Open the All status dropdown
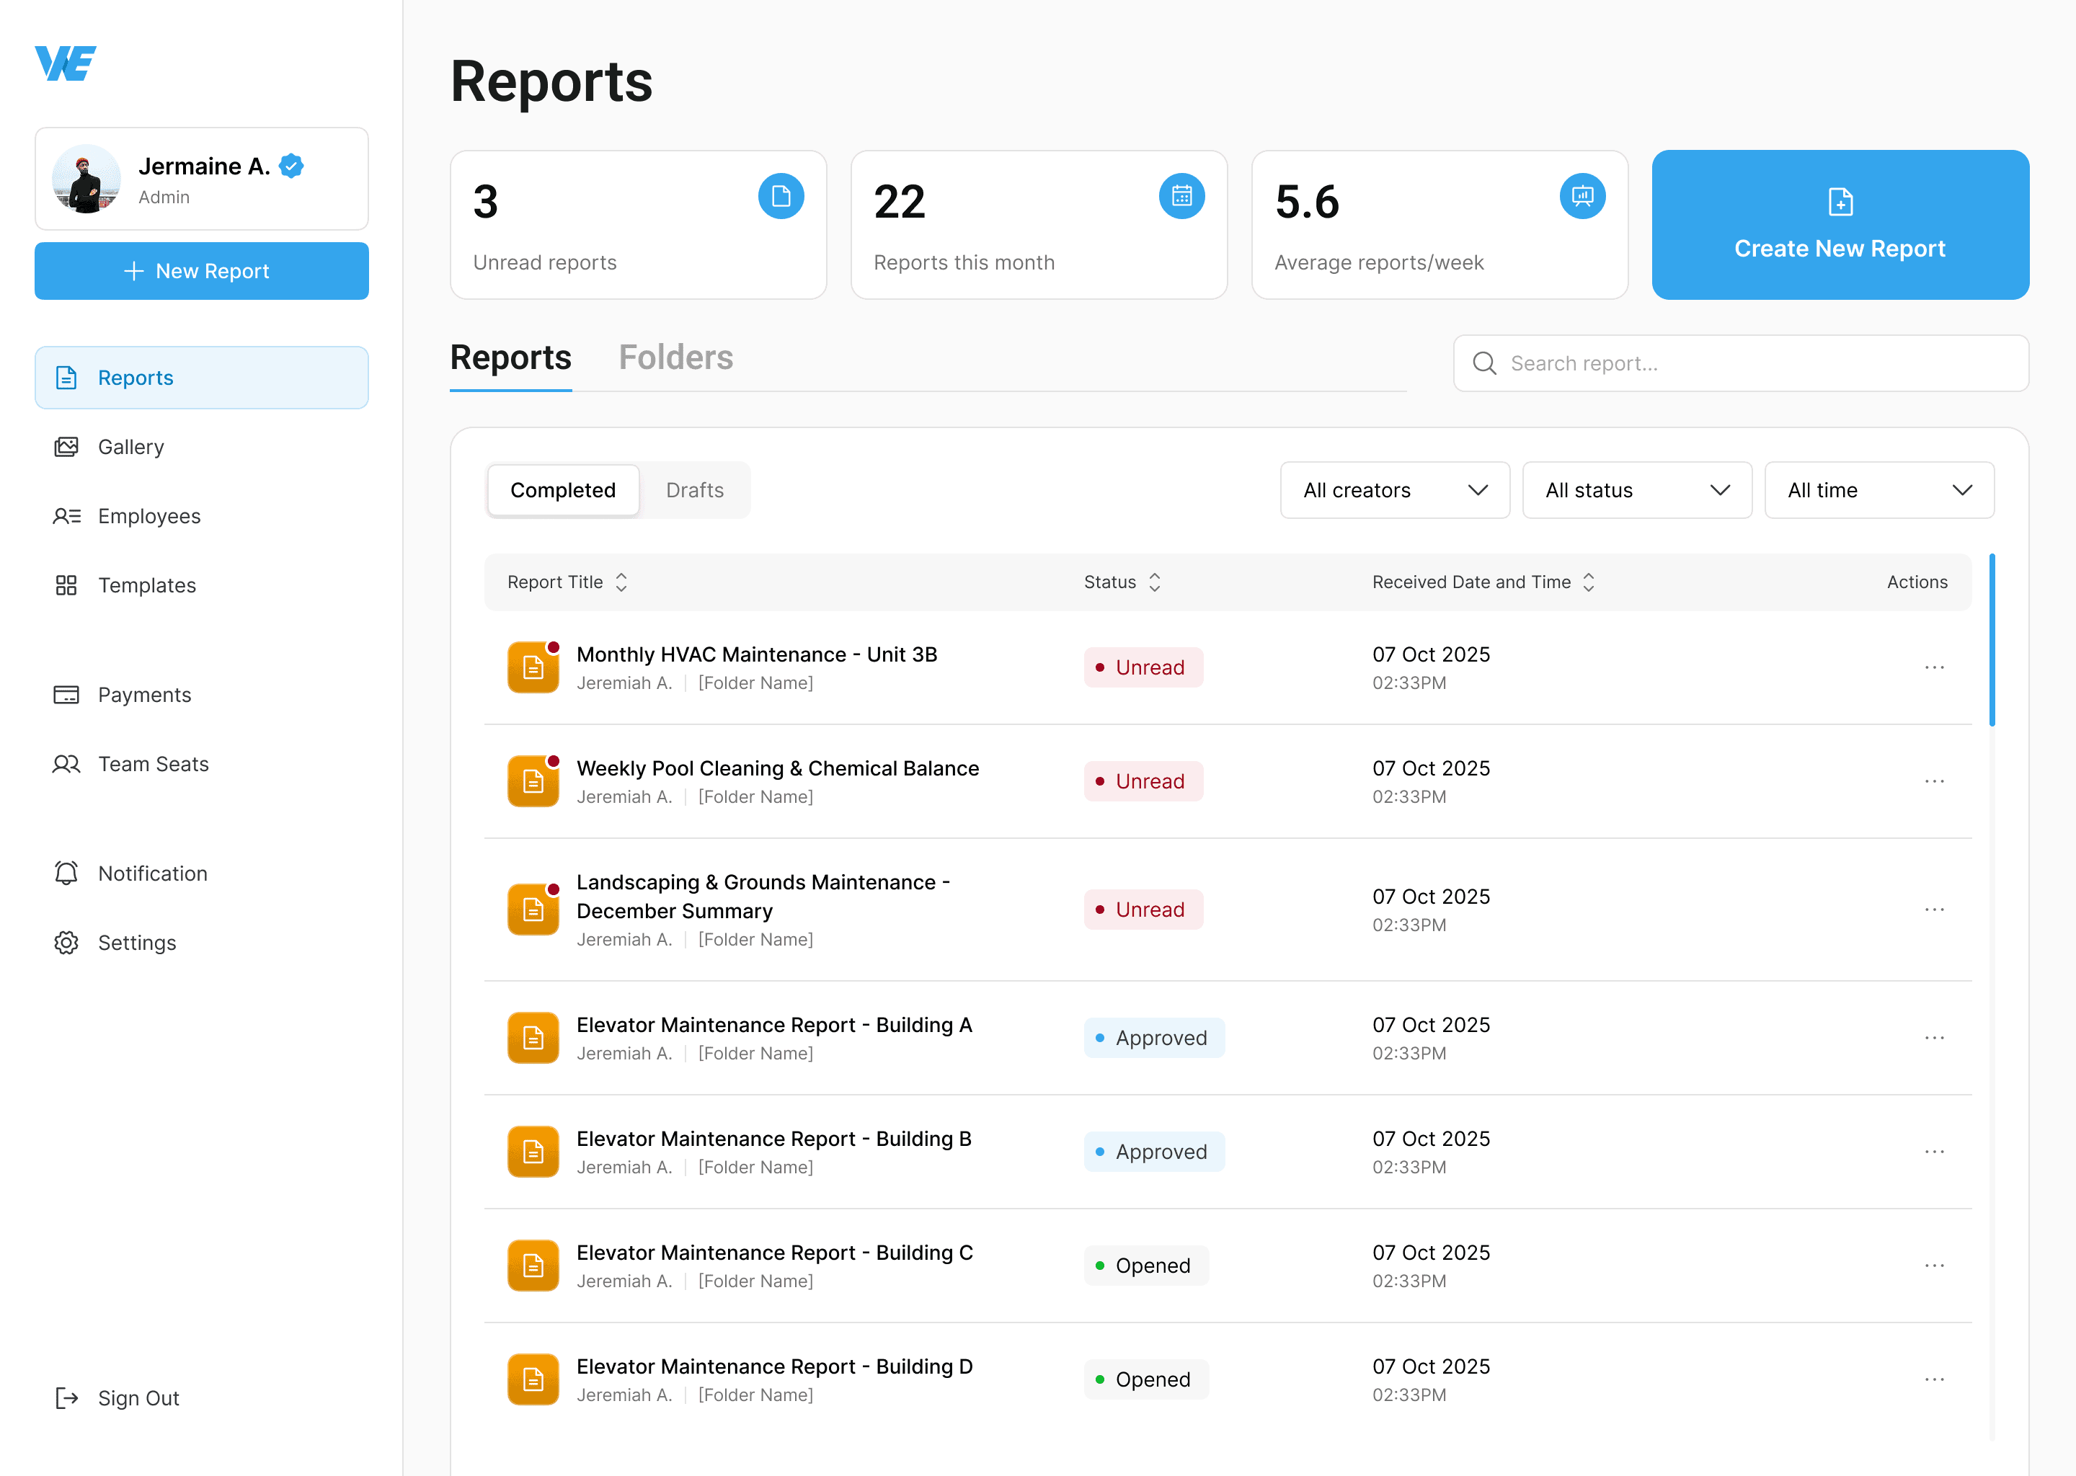This screenshot has width=2076, height=1476. pyautogui.click(x=1636, y=491)
